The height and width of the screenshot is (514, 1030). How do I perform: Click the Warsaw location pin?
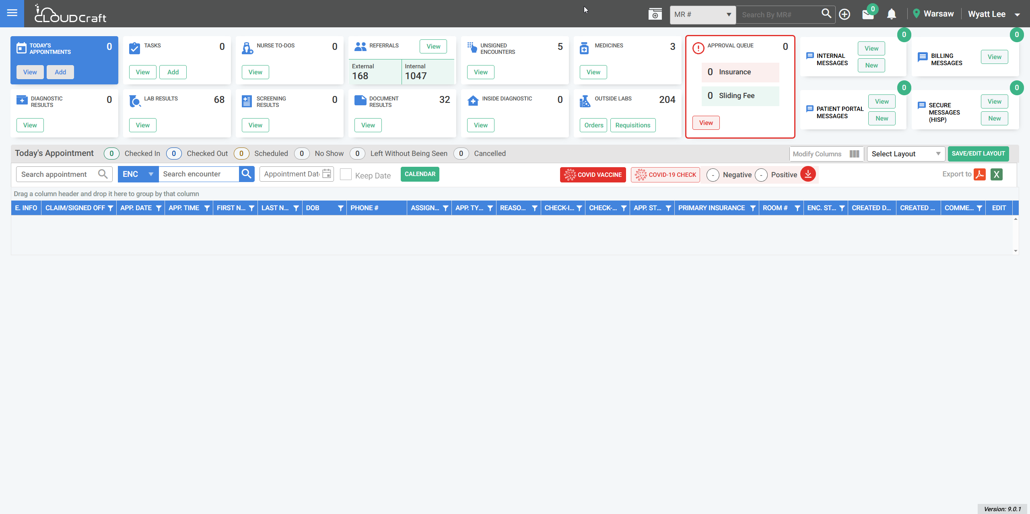(917, 14)
